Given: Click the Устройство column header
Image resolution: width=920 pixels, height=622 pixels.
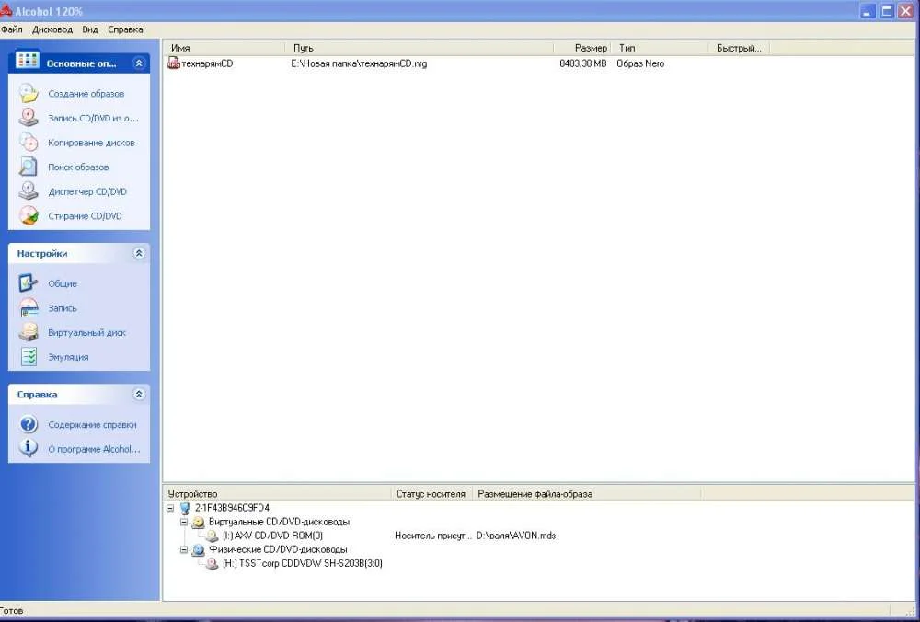Looking at the screenshot, I should (x=277, y=494).
